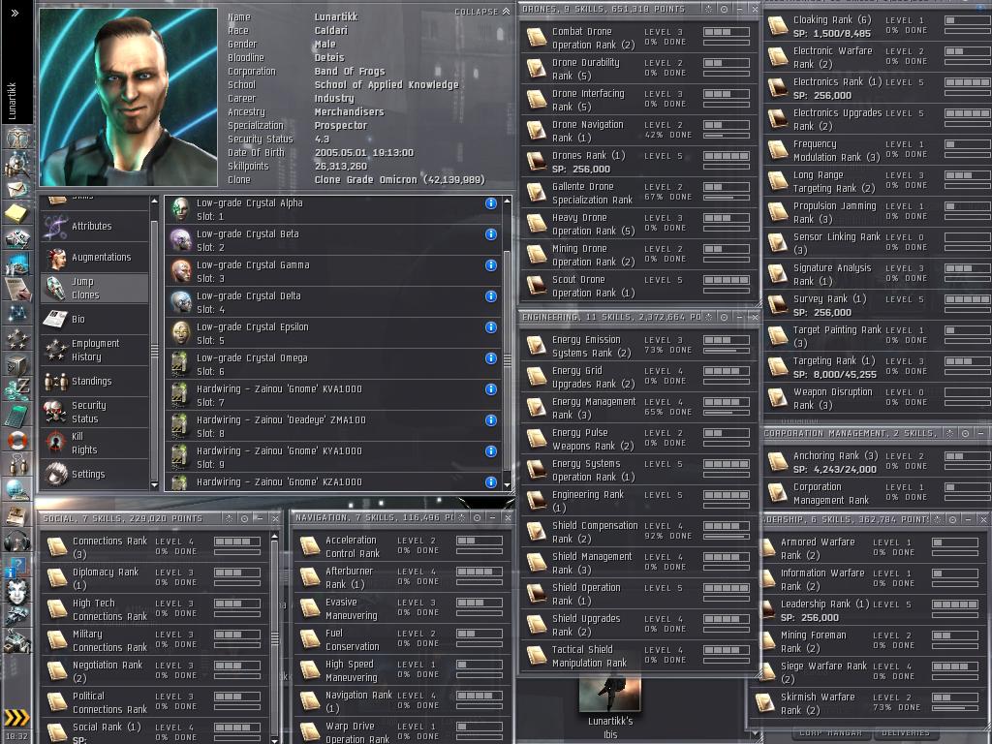
Task: Open the EVE Mail envelope icon
Action: [x=16, y=189]
